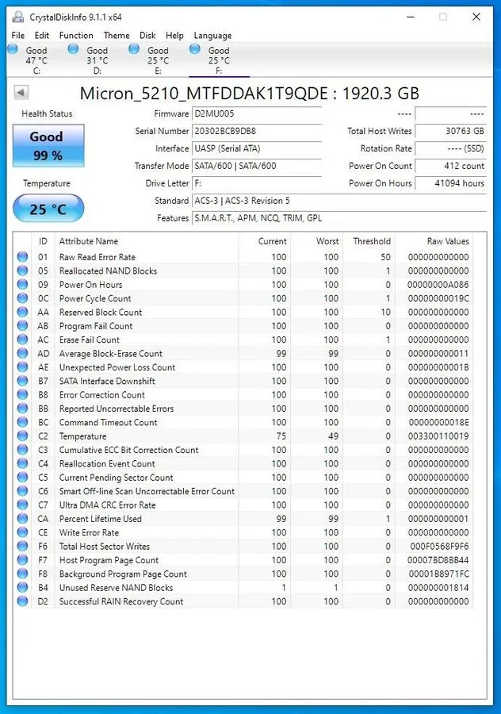Viewport: 501px width, 714px height.
Task: Click the Standard field ACS-3 Revision 5
Action: point(339,201)
